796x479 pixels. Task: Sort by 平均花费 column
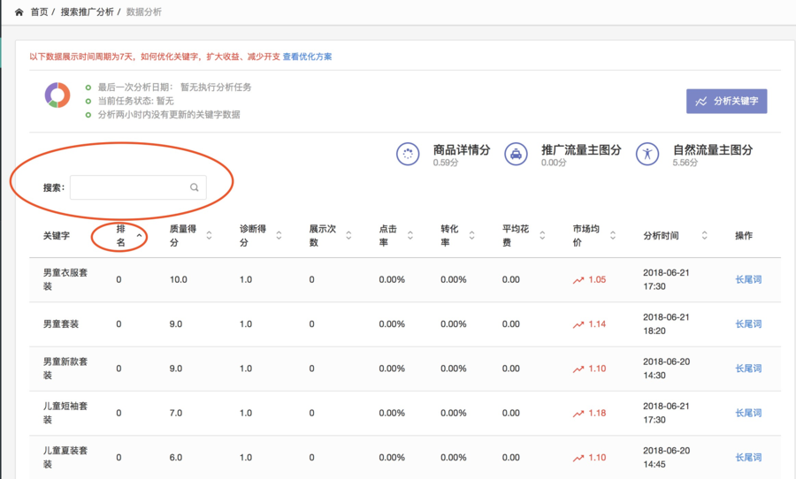click(542, 235)
